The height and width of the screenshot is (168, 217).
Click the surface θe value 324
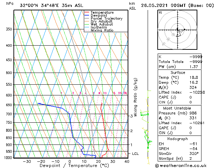point(193,87)
